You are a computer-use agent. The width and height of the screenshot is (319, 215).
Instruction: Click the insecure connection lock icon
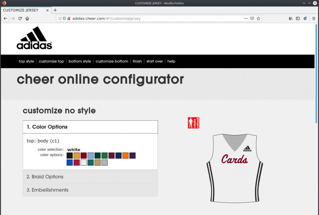69,18
